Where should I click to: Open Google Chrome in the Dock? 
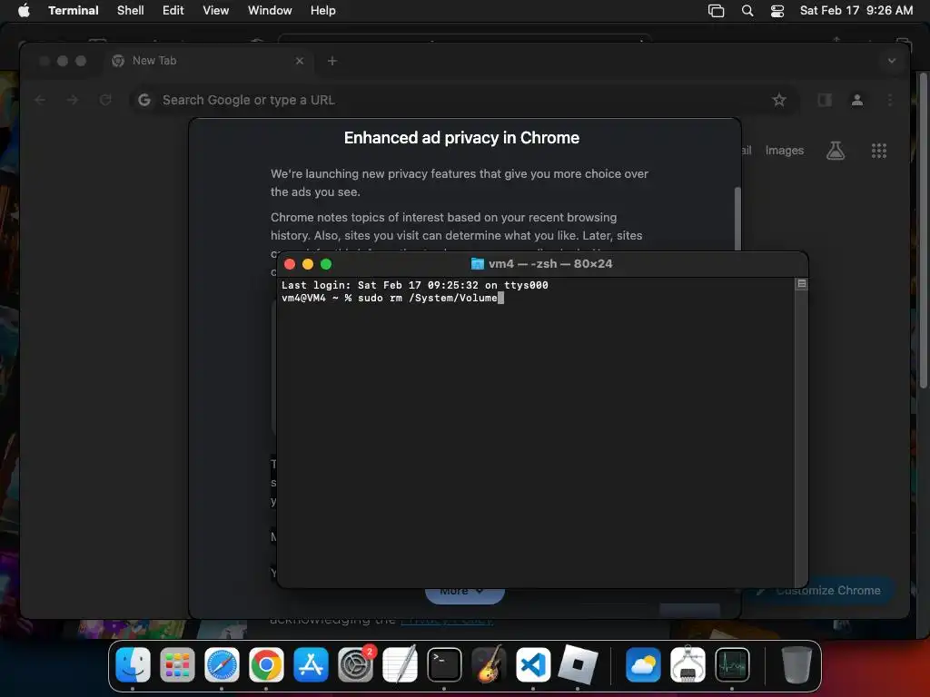pos(266,664)
